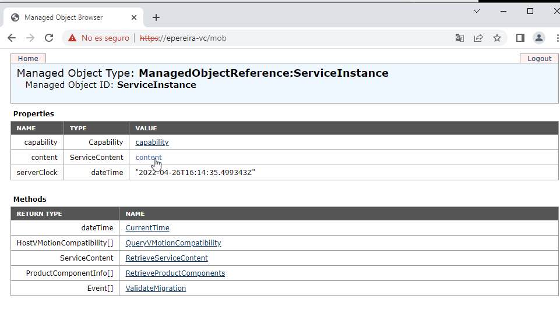The image size is (560, 317).
Task: Open the content property link
Action: 149,157
